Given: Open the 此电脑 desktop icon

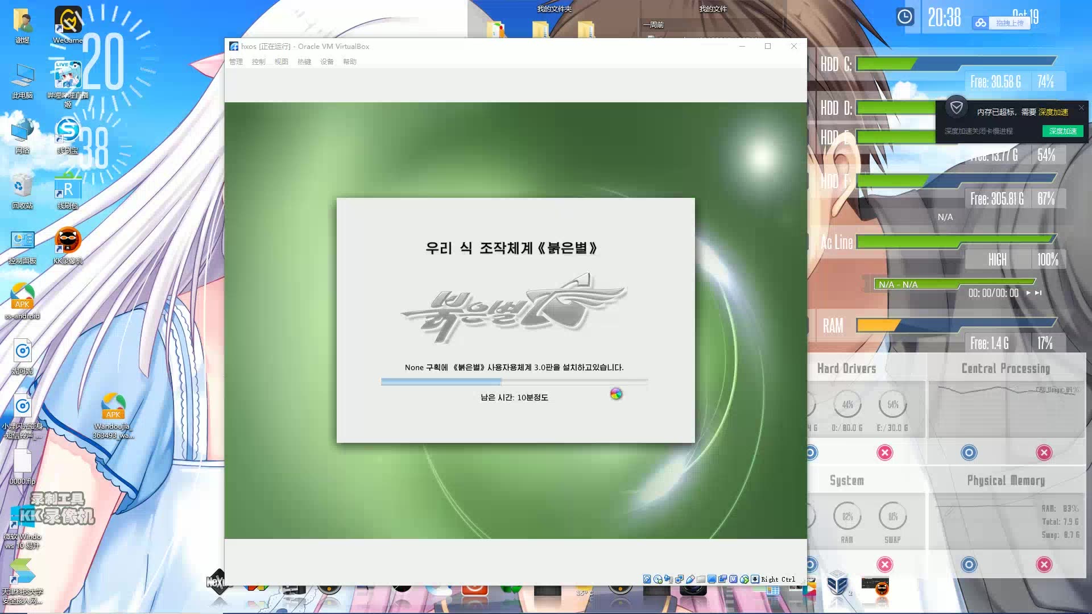Looking at the screenshot, I should [22, 81].
